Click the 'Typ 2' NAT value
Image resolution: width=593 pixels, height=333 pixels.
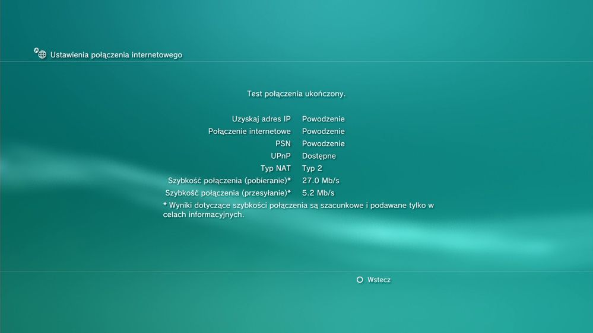point(312,168)
